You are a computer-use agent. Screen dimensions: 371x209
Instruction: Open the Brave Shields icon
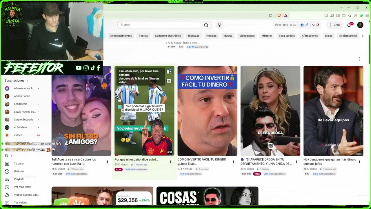click(279, 15)
